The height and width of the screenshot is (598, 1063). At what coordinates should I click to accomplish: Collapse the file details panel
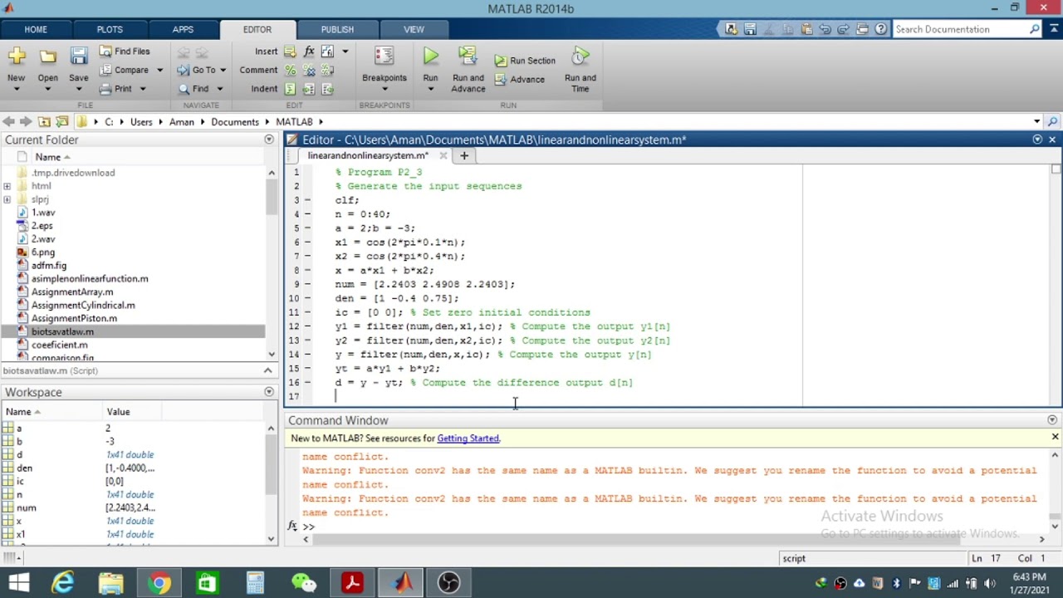(268, 370)
